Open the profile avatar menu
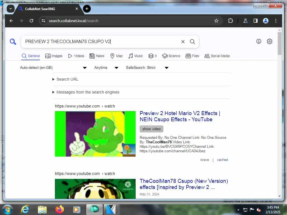The image size is (287, 215). (266, 21)
